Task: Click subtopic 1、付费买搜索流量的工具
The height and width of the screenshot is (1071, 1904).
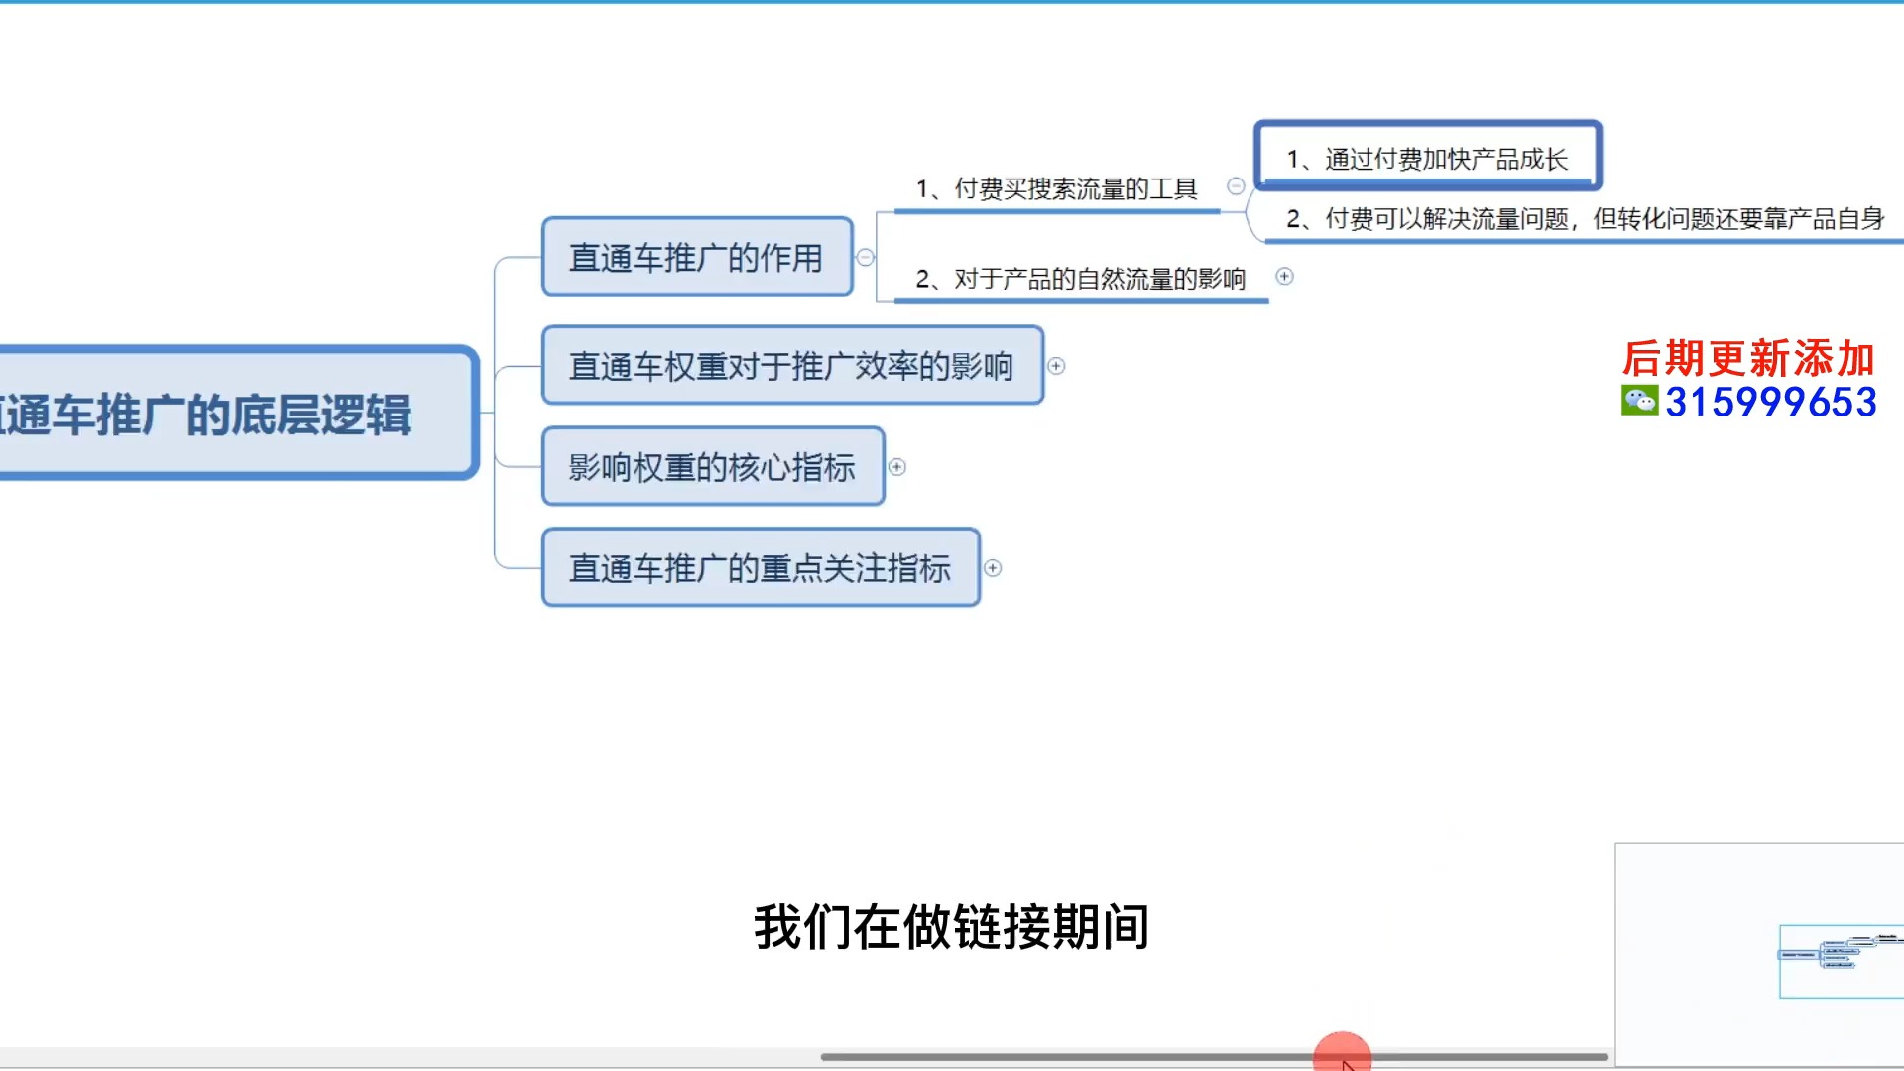Action: pyautogui.click(x=1056, y=188)
